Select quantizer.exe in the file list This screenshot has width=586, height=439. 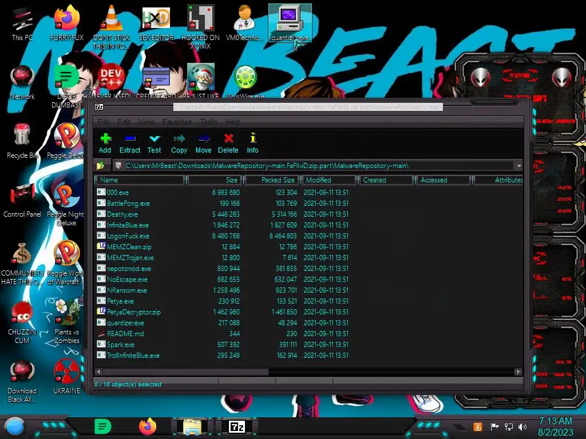pos(223,322)
